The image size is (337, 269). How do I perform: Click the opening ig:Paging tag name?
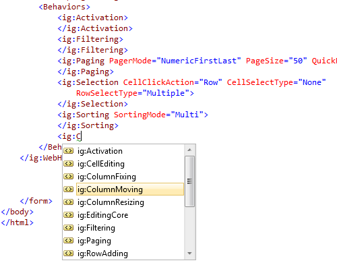point(84,61)
